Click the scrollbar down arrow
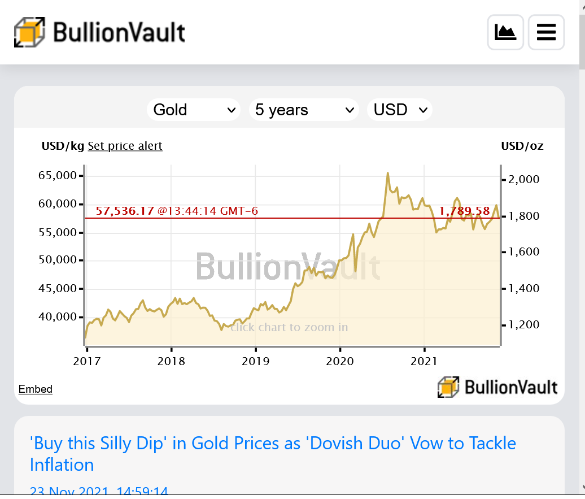Viewport: 585px width, 499px height. (x=582, y=488)
